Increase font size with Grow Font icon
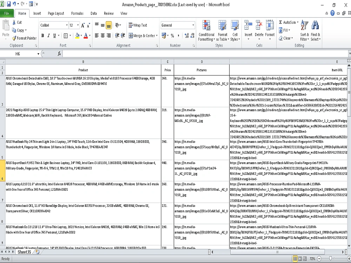This screenshot has width=351, height=263. [83, 25]
